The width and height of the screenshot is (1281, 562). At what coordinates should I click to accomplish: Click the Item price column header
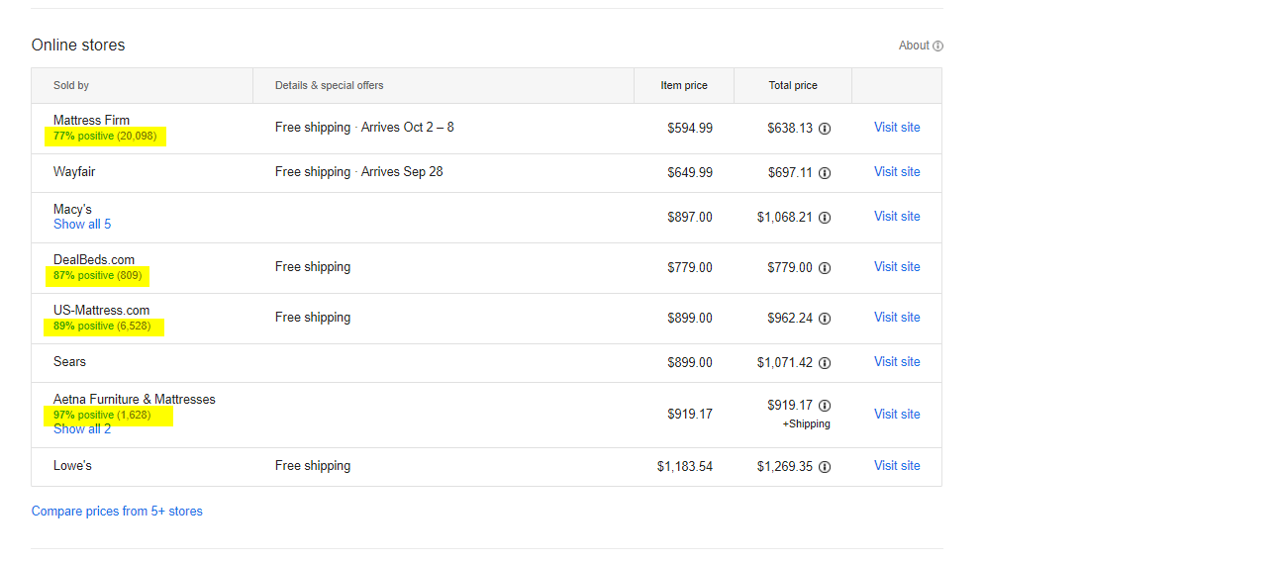click(684, 85)
